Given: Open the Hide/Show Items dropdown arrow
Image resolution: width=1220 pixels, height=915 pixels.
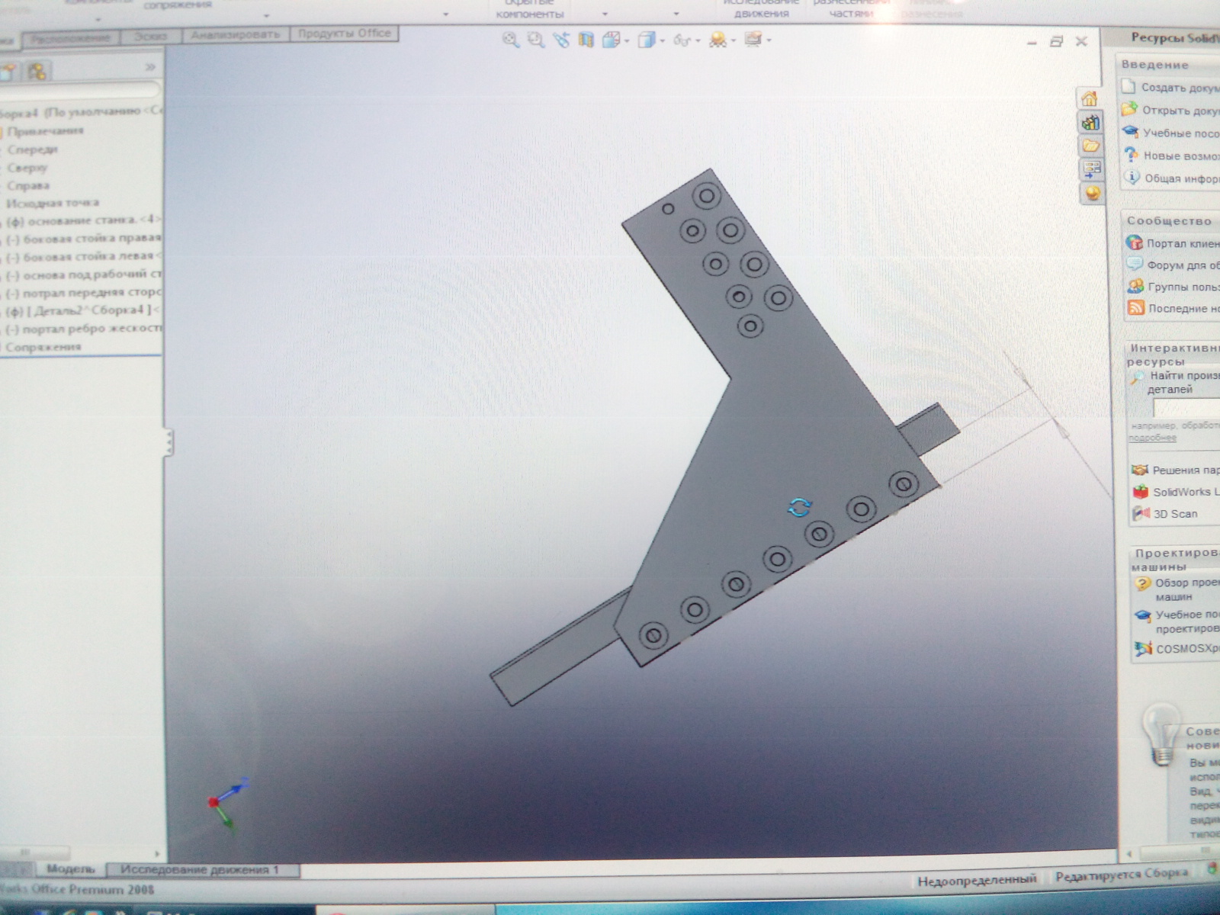Looking at the screenshot, I should 697,40.
